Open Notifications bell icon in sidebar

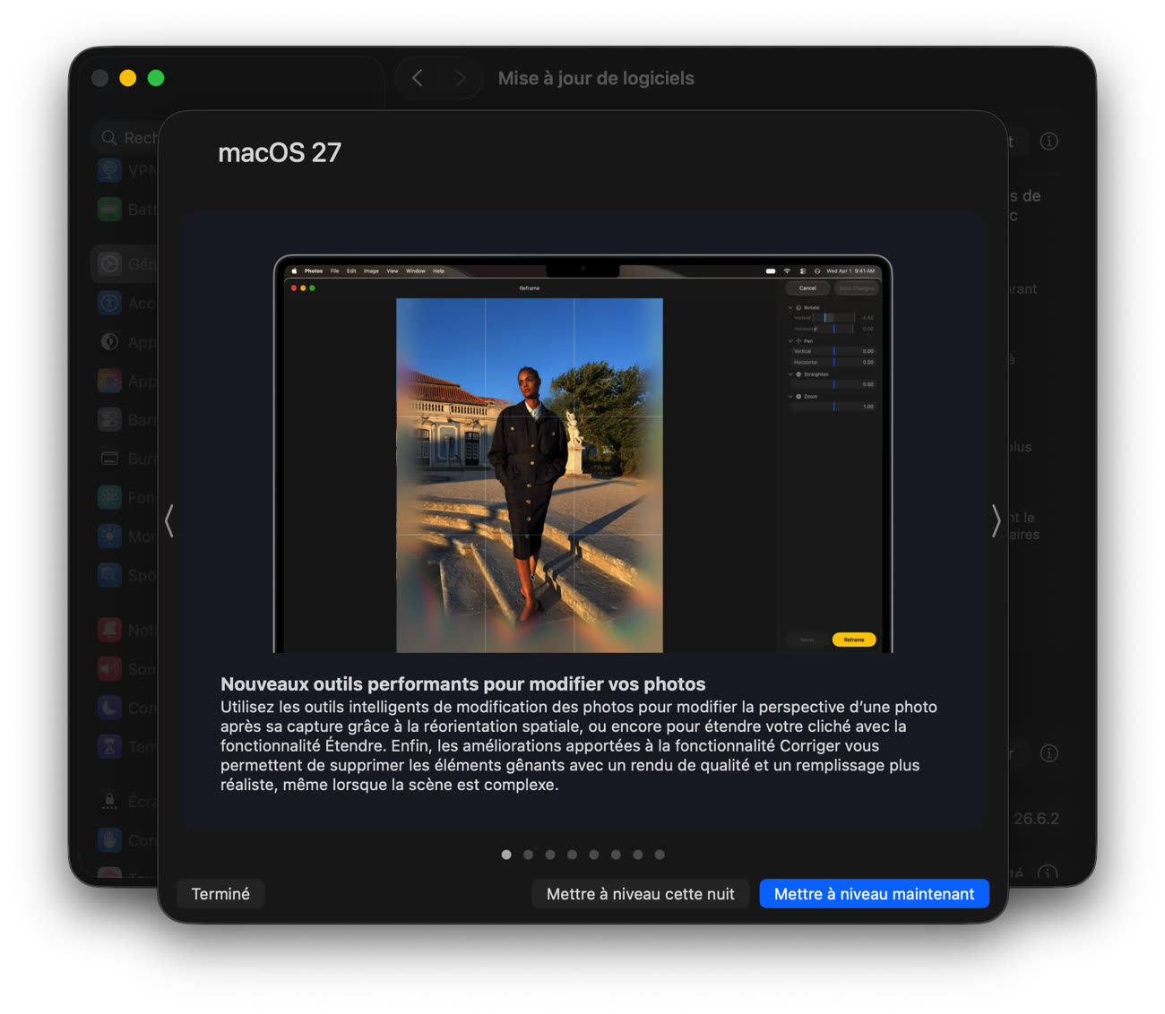(109, 630)
